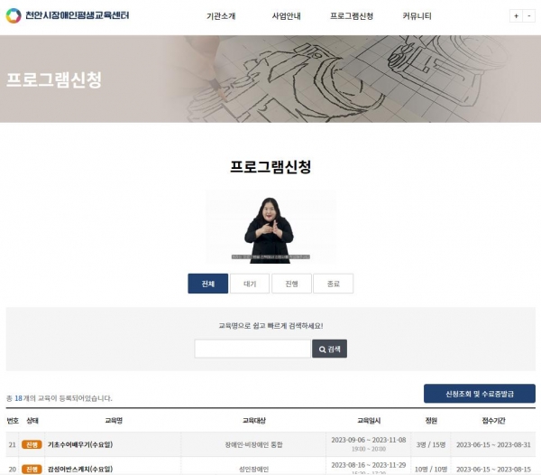Image resolution: width=541 pixels, height=475 pixels.
Task: Decrease text size with the minus button
Action: tap(528, 16)
